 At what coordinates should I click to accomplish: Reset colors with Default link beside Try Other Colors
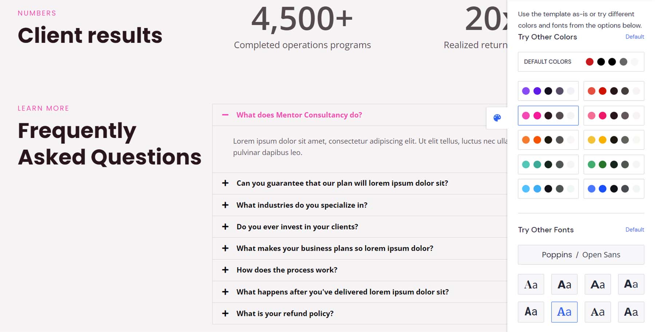click(635, 37)
